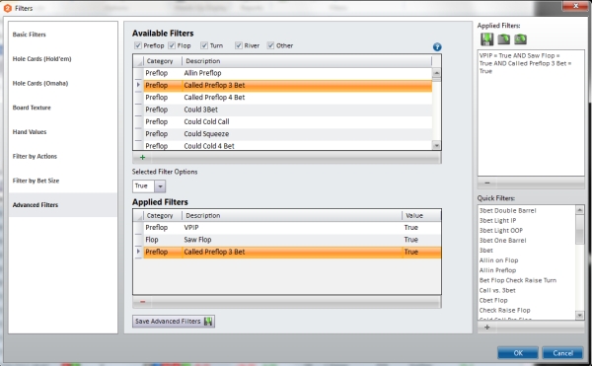Image resolution: width=592 pixels, height=366 pixels.
Task: Choose 3bet Light OOP quick filter
Action: (501, 230)
